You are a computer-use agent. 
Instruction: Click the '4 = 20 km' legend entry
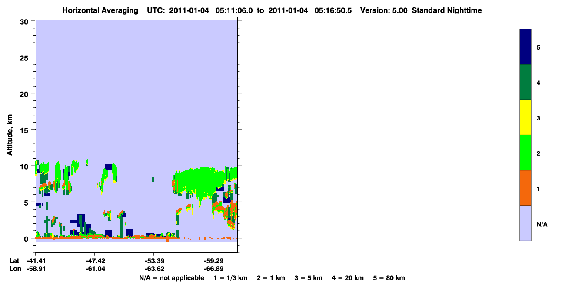coord(348,278)
